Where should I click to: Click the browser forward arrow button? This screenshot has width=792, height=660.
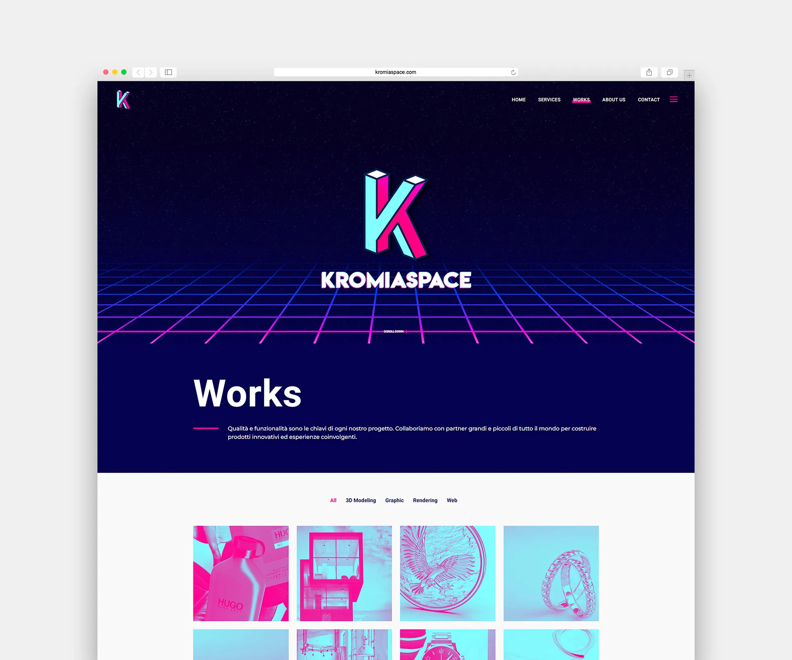(151, 72)
